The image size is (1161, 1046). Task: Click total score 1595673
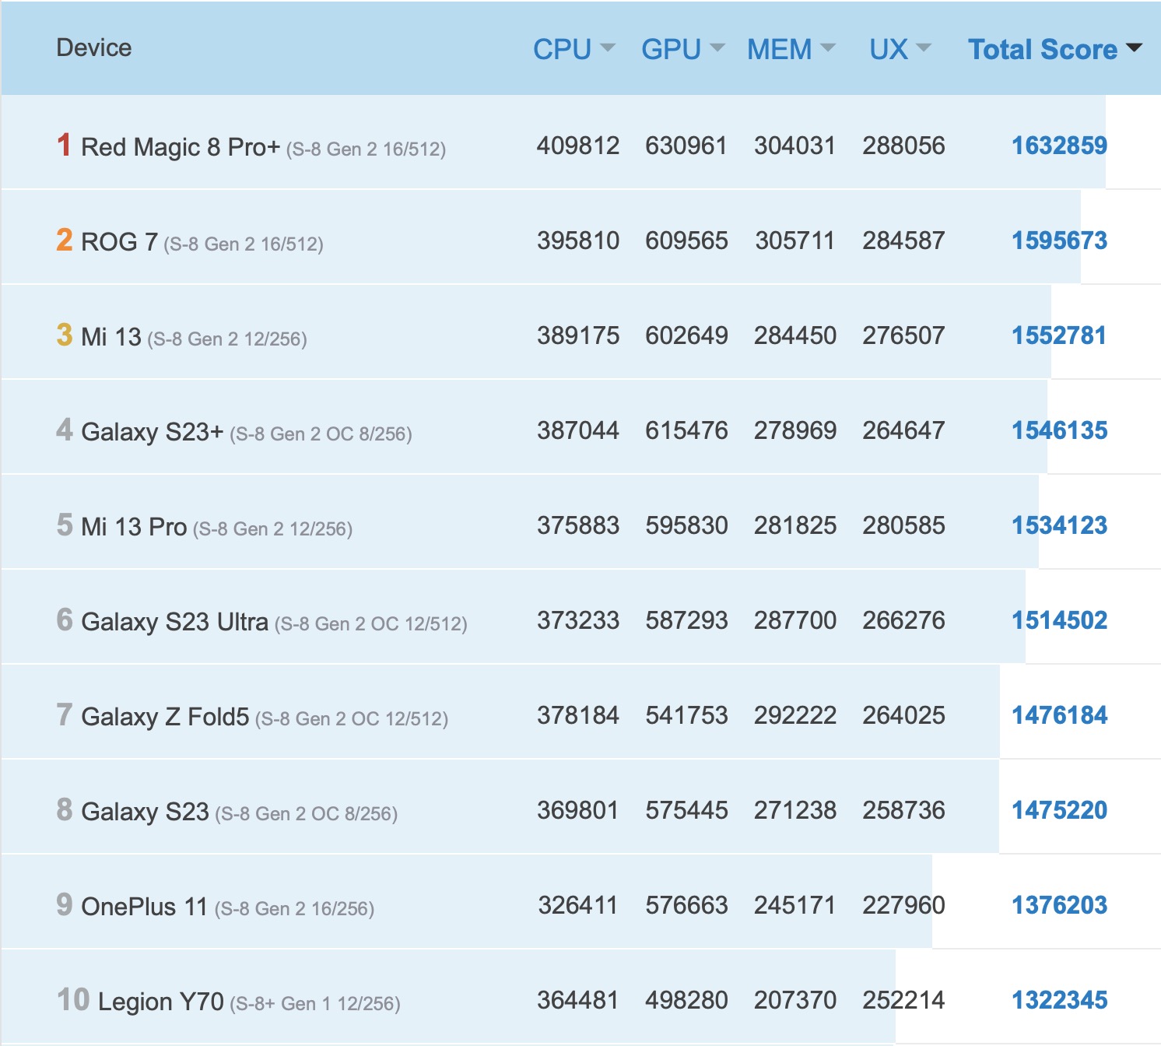coord(1059,240)
